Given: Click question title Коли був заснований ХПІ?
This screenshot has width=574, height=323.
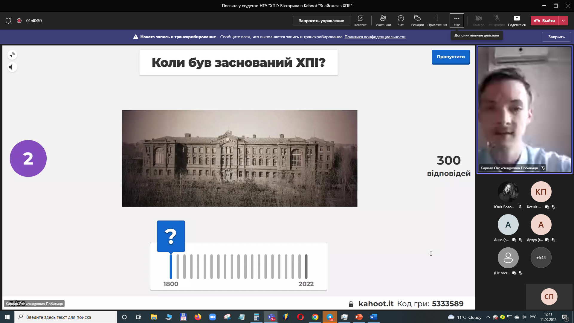Looking at the screenshot, I should pos(239,63).
